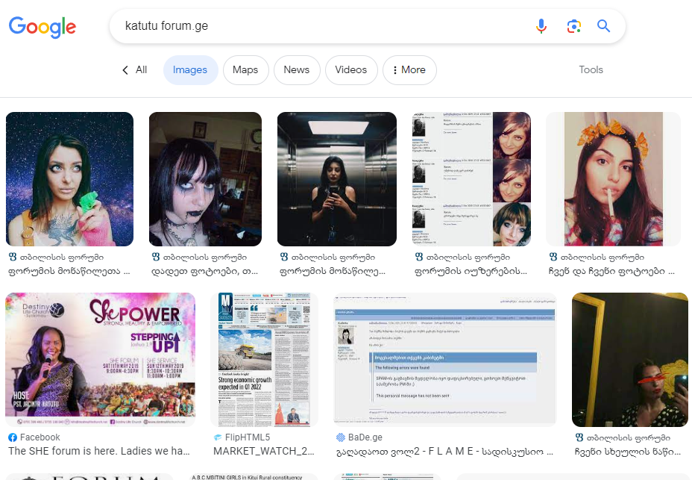The image size is (692, 480).
Task: Switch to the Maps tab
Action: 245,70
